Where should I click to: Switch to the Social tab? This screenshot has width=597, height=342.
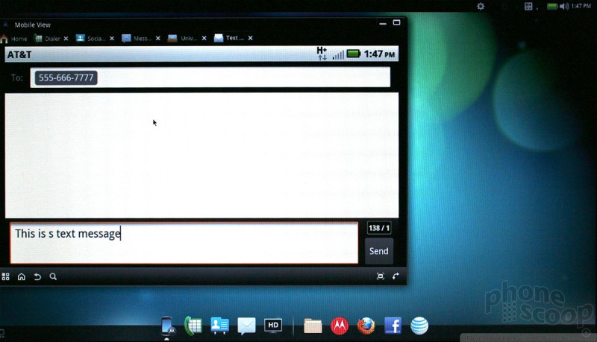[x=91, y=39]
